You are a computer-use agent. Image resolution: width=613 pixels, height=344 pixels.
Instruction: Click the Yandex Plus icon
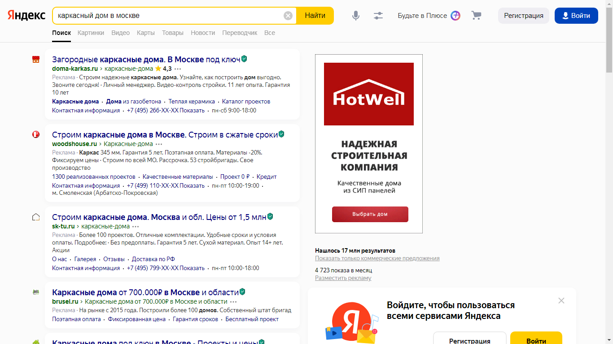[455, 16]
